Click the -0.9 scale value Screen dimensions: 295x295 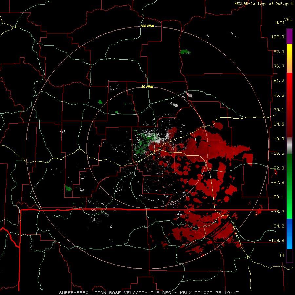pyautogui.click(x=279, y=139)
